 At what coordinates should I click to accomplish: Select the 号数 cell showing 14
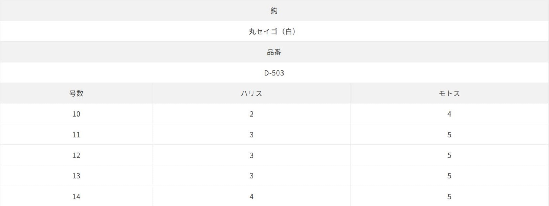coord(76,196)
